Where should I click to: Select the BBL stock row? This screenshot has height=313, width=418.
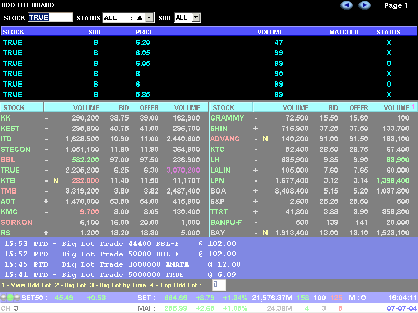(x=104, y=160)
